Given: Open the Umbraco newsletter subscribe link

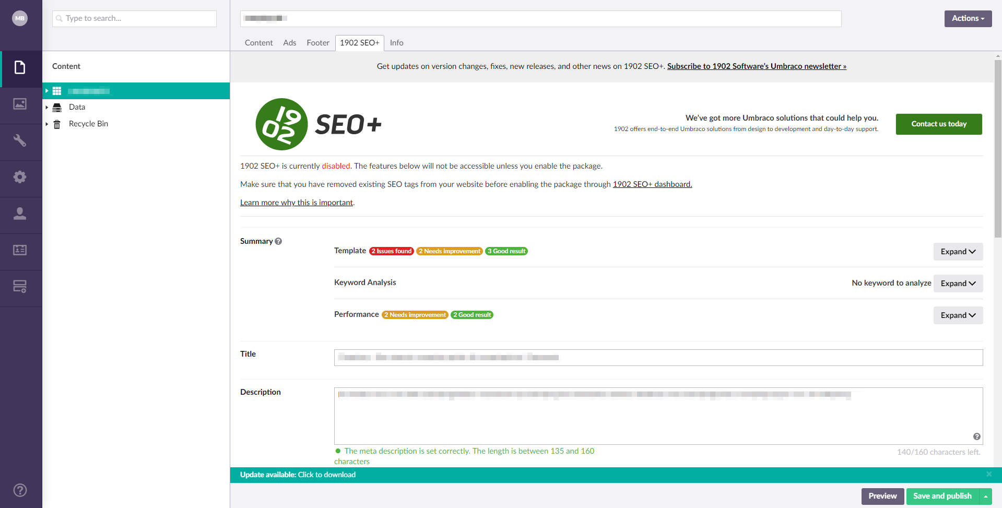Looking at the screenshot, I should click(x=757, y=66).
